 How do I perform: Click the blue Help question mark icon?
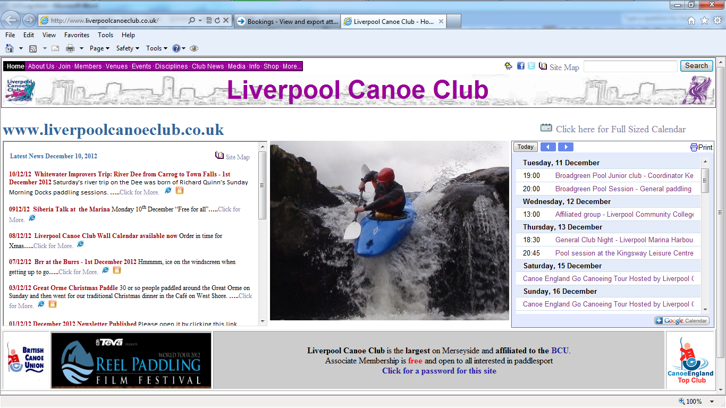[x=176, y=48]
